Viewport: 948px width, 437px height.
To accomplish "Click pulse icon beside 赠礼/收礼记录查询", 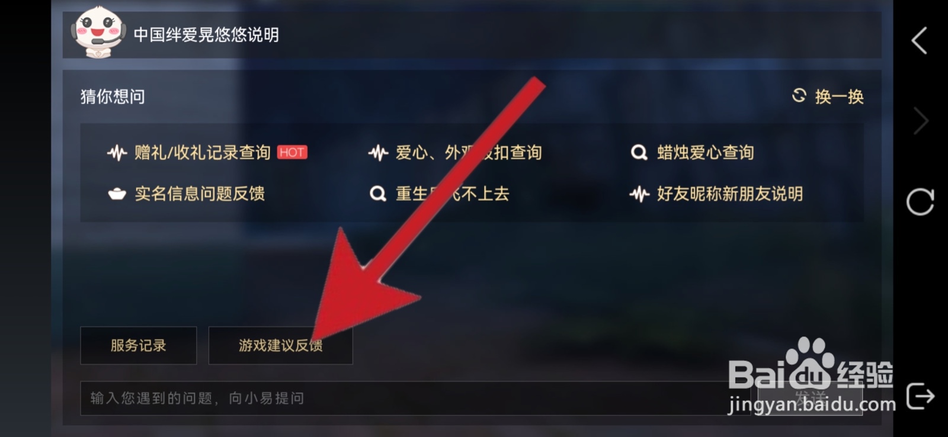I will 117,153.
